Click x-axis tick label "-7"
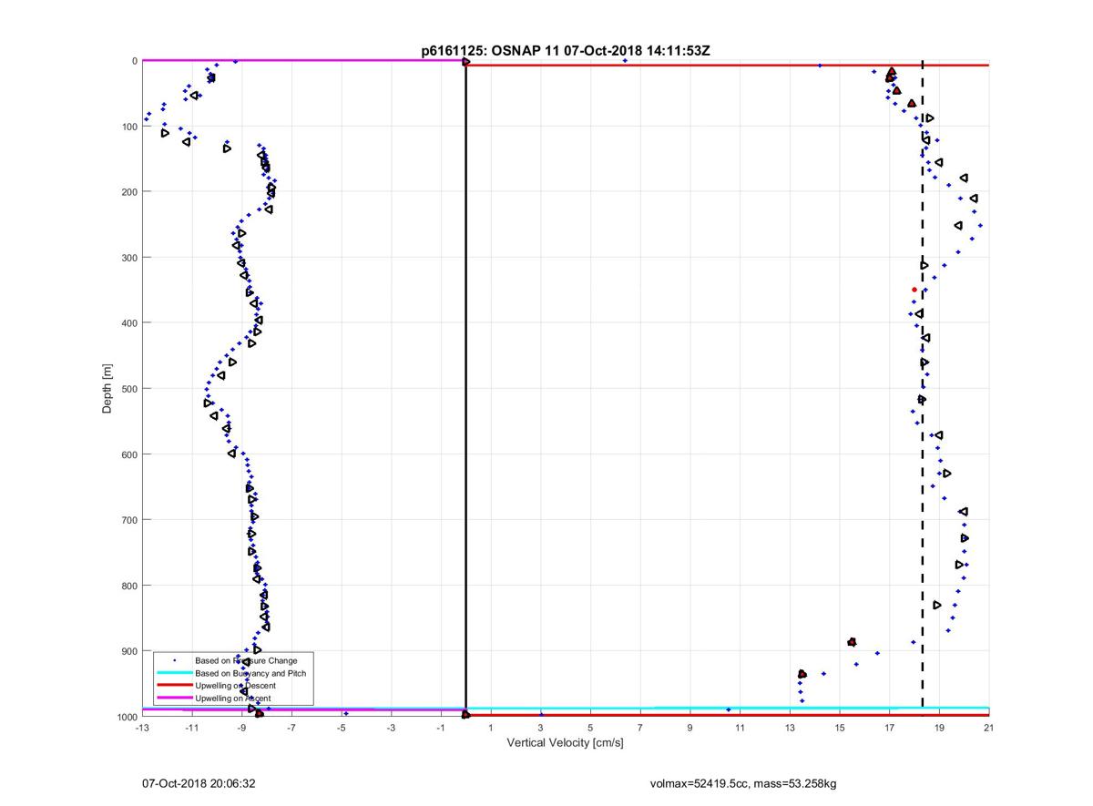This screenshot has height=806, width=1093. [x=291, y=728]
